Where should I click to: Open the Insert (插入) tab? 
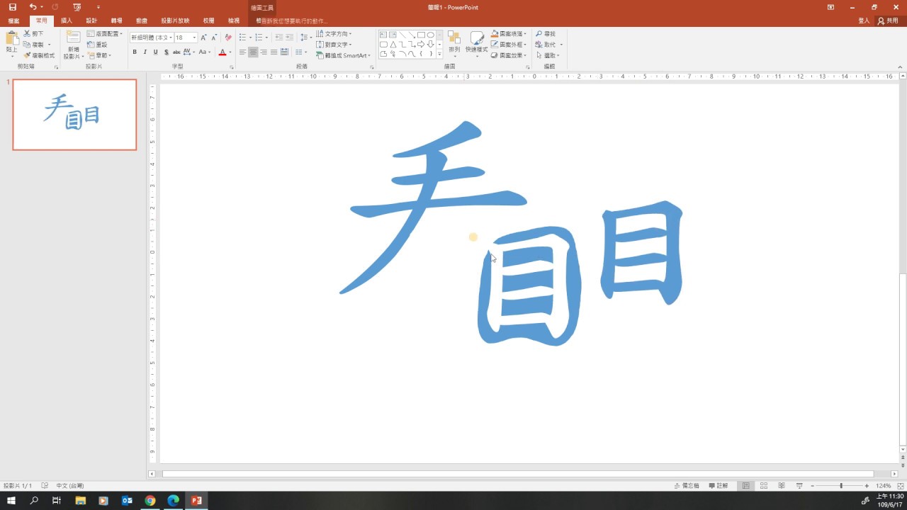pos(67,21)
